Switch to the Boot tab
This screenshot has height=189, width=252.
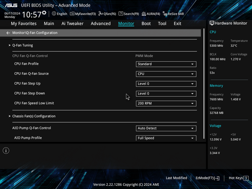[x=146, y=24]
